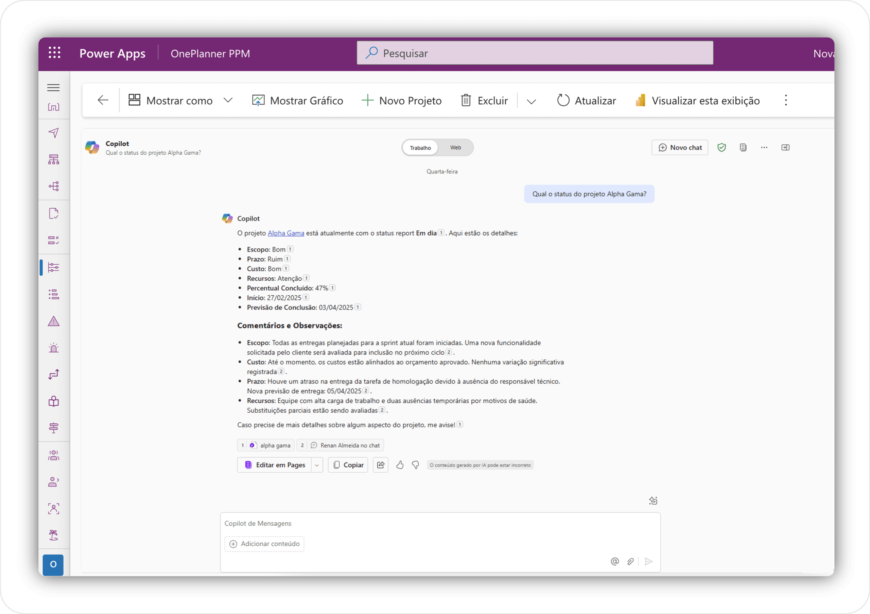
Task: Give thumbs up to the response
Action: tap(400, 465)
